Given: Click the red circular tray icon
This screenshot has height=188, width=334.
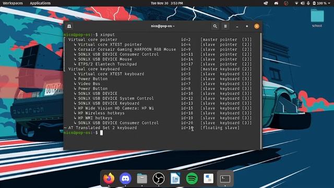Looking at the screenshot, I should point(286,3).
